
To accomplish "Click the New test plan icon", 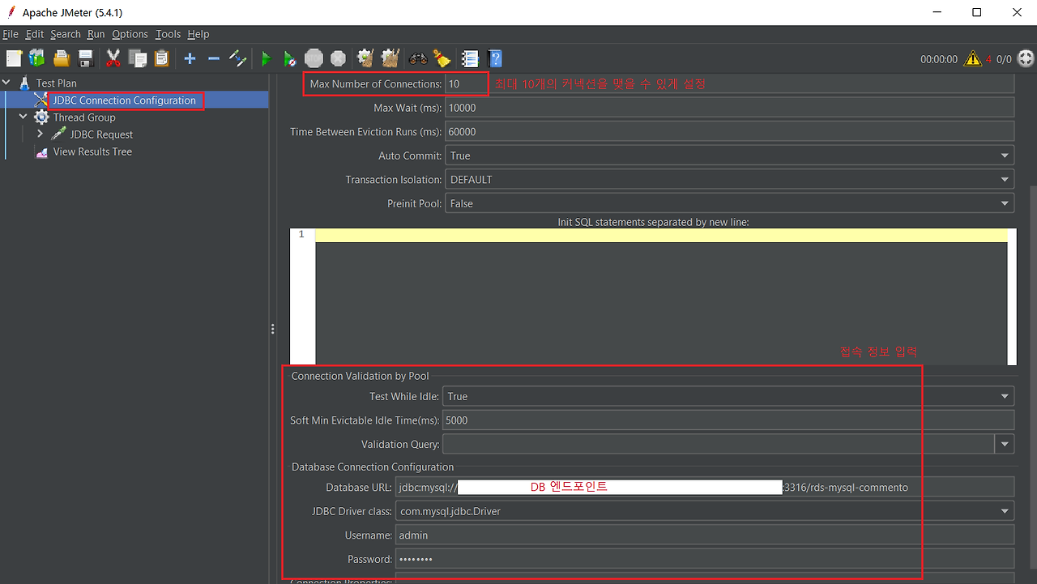I will click(14, 58).
